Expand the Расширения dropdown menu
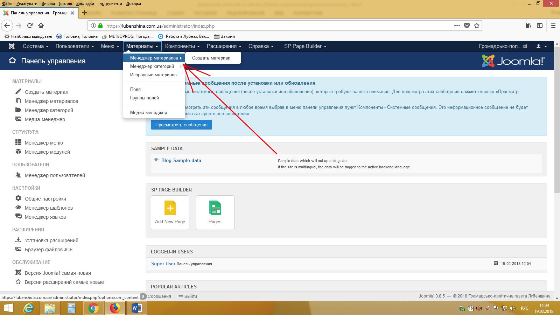The width and height of the screenshot is (560, 315). click(224, 46)
